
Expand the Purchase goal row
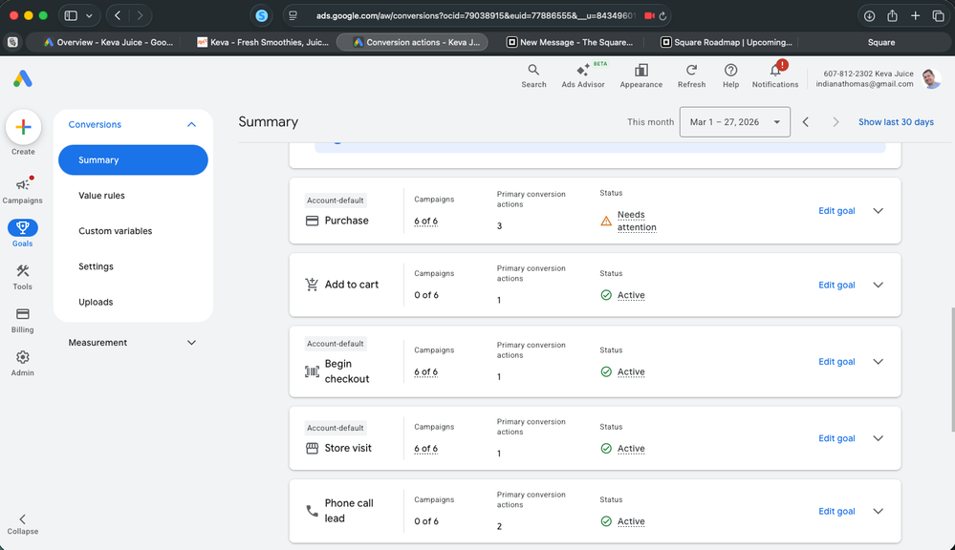[878, 210]
